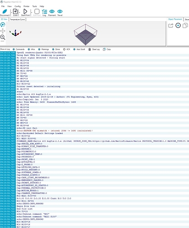The image size is (189, 228).
Task: Toggle Warnings log filter
Action: click(x=44, y=49)
